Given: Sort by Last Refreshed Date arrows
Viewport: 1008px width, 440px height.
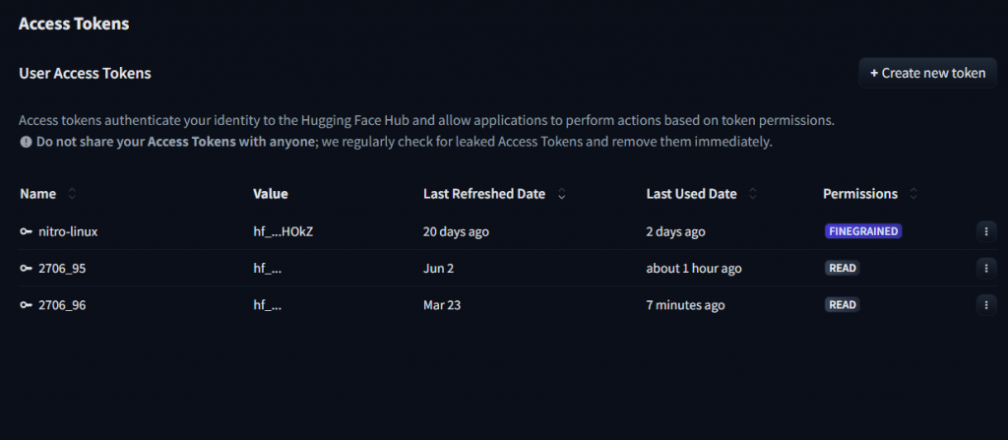Looking at the screenshot, I should (x=561, y=194).
